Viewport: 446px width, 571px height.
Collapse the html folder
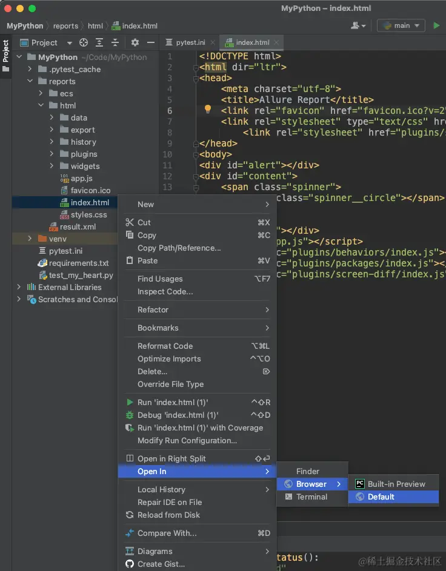pyautogui.click(x=41, y=105)
